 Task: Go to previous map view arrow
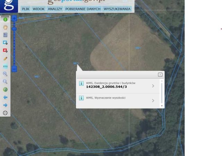click(x=6, y=97)
